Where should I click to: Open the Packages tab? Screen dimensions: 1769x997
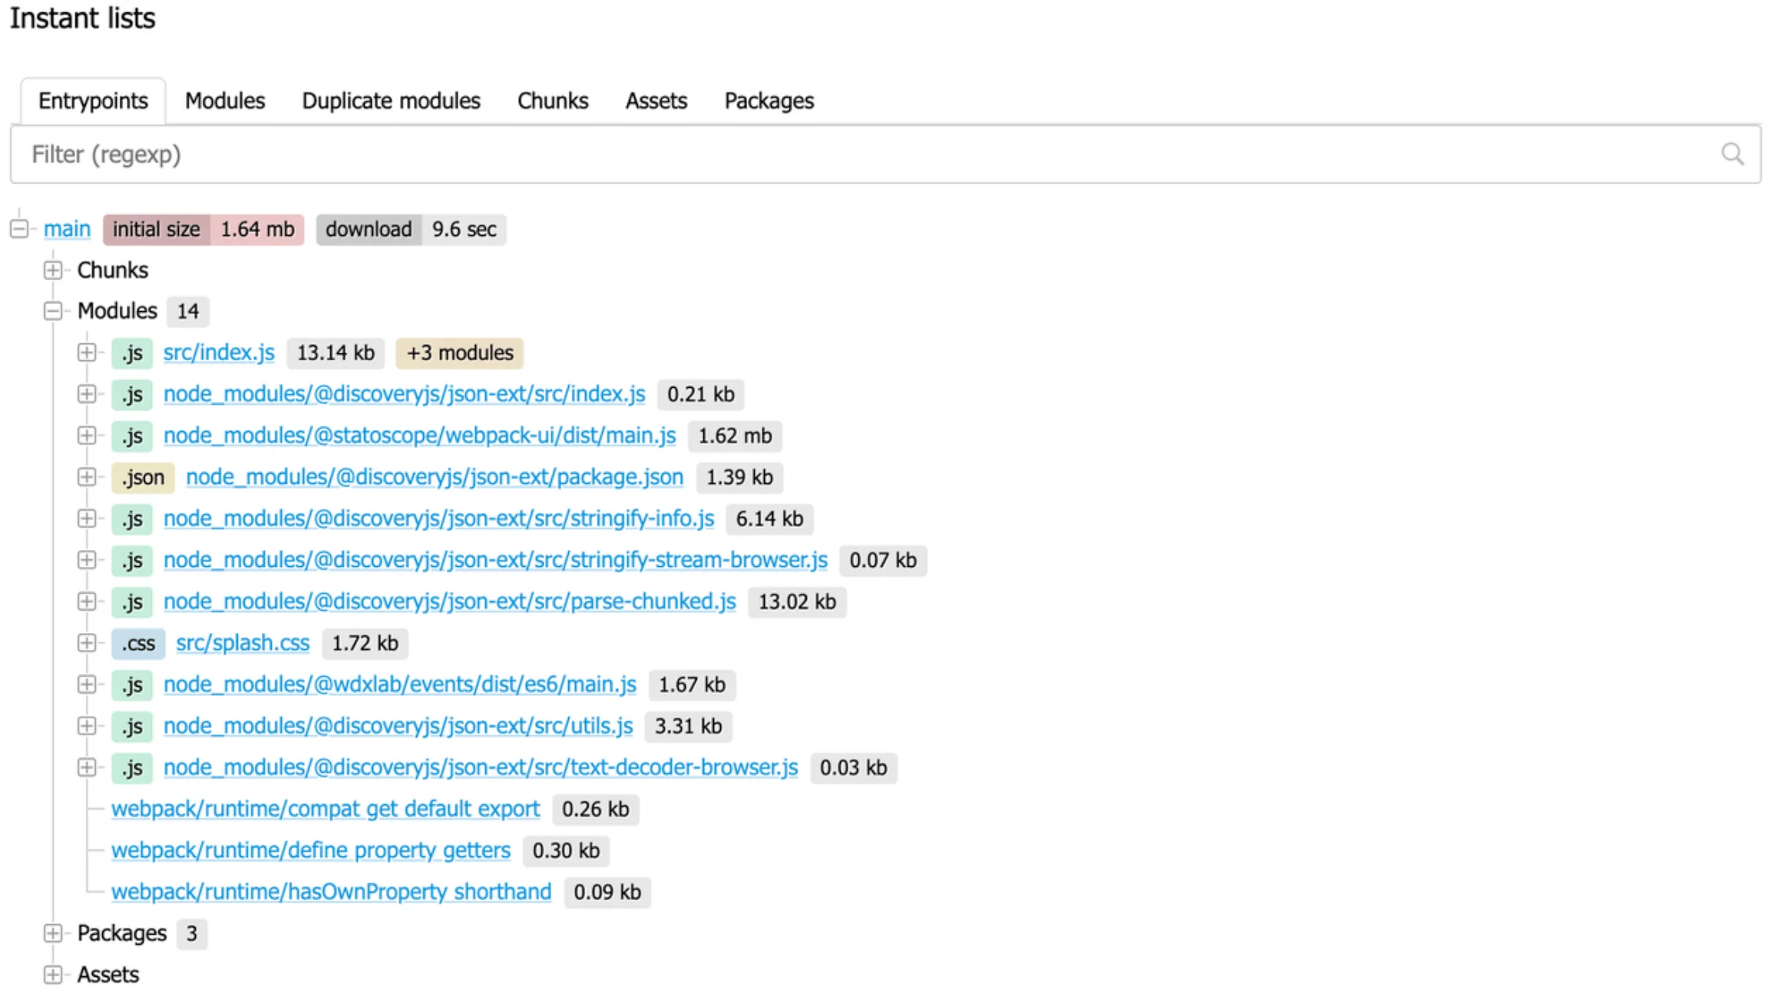pyautogui.click(x=769, y=101)
